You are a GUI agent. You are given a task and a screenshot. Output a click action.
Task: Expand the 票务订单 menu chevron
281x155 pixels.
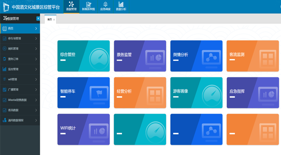(36, 59)
